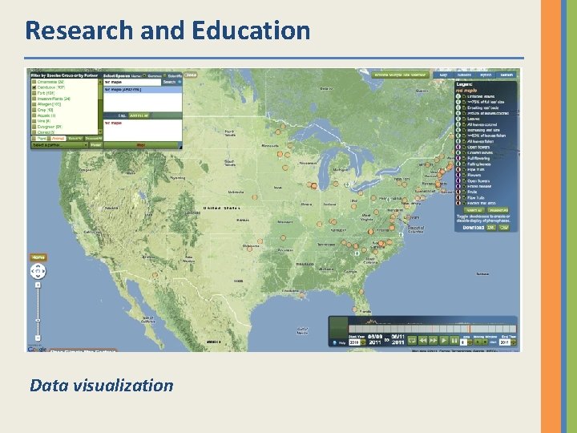This screenshot has height=433, width=577.
Task: Click the Google logo on the map
Action: click(37, 349)
